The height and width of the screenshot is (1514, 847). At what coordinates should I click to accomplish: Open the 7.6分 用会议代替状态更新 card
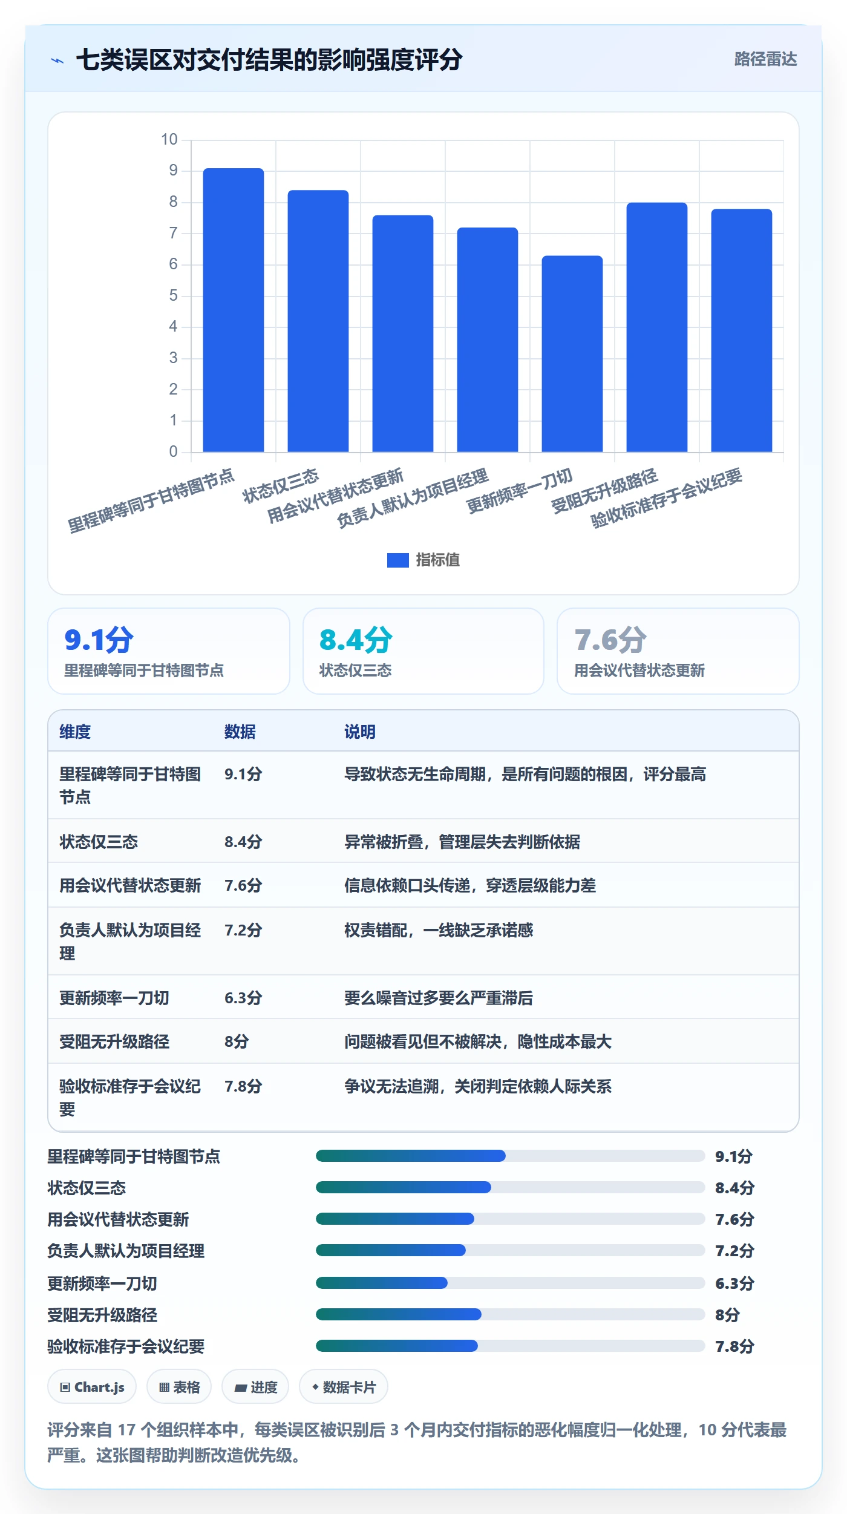coord(678,651)
